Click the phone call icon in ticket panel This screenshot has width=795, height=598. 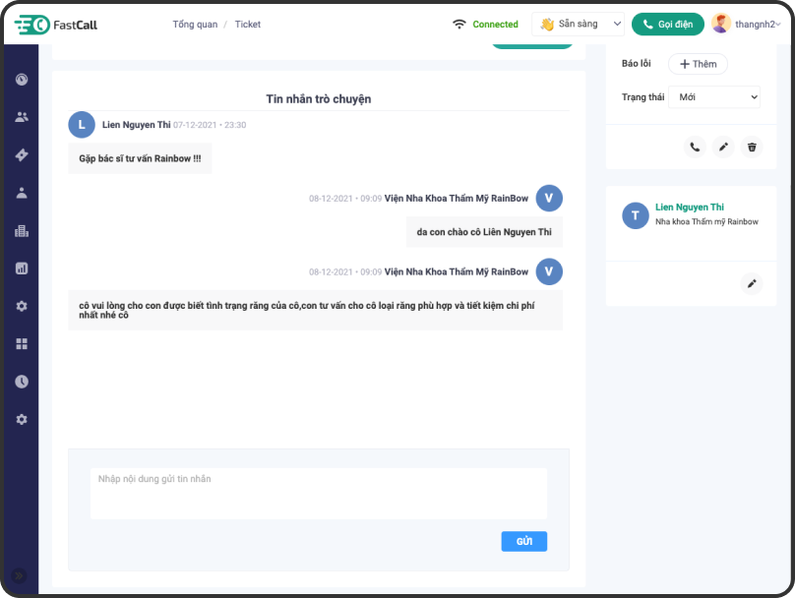pos(695,147)
